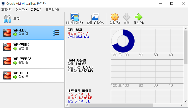Select the WP-LB01 virtual machine

[32, 32]
